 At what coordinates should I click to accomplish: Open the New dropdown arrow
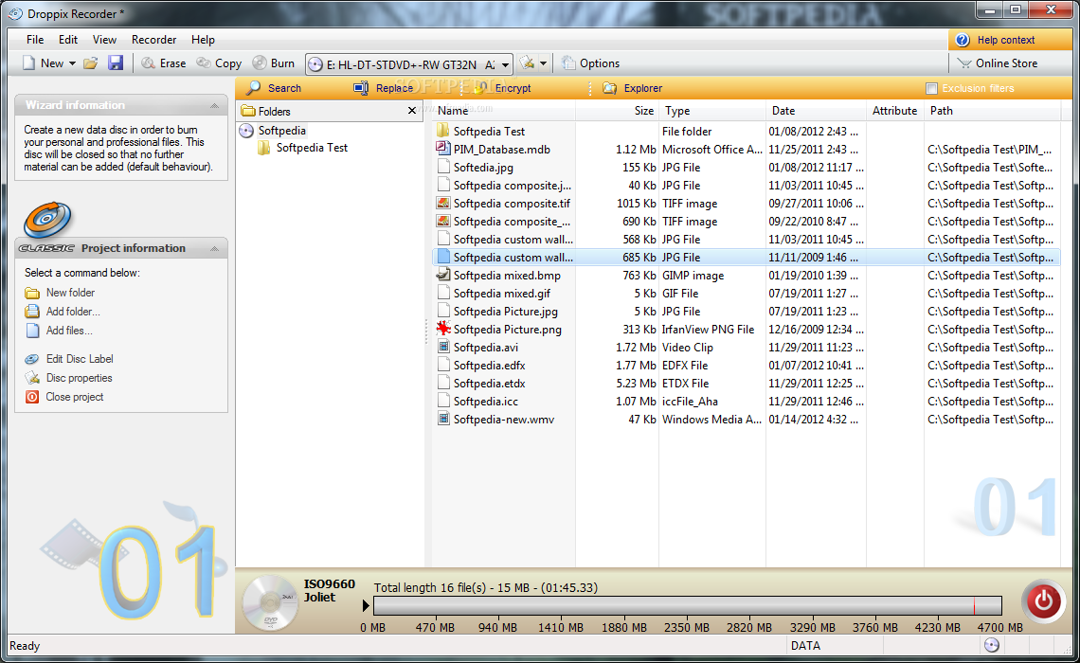click(72, 63)
